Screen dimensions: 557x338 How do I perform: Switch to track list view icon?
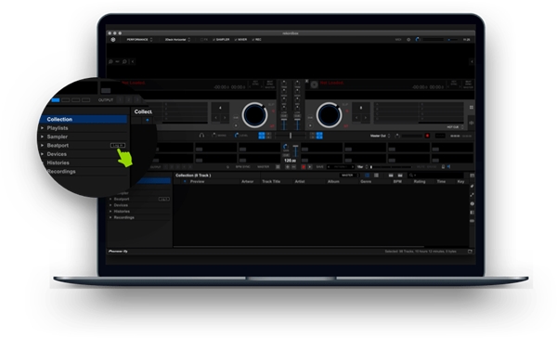pos(367,175)
